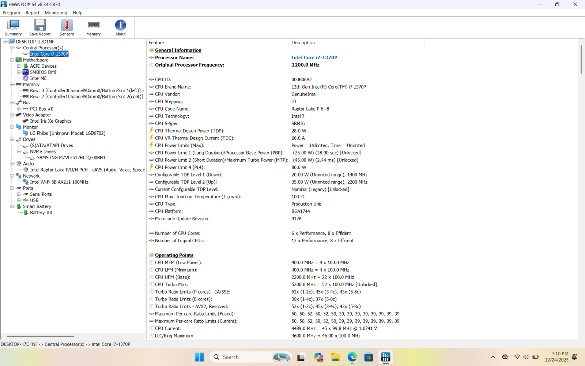Screen dimensions: 585x366
Task: Select the CPU Code Name row
Action: tap(239, 109)
